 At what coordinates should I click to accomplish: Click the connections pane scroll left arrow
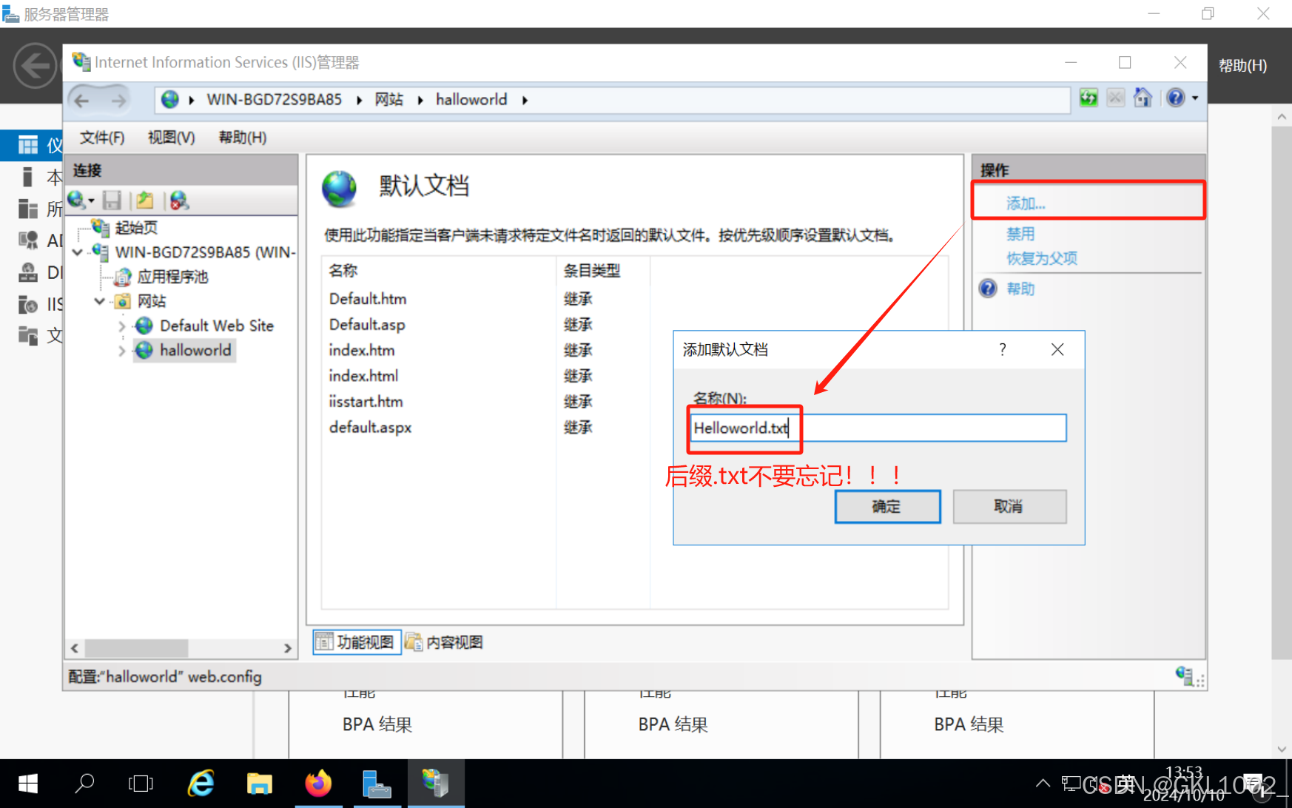tap(75, 648)
